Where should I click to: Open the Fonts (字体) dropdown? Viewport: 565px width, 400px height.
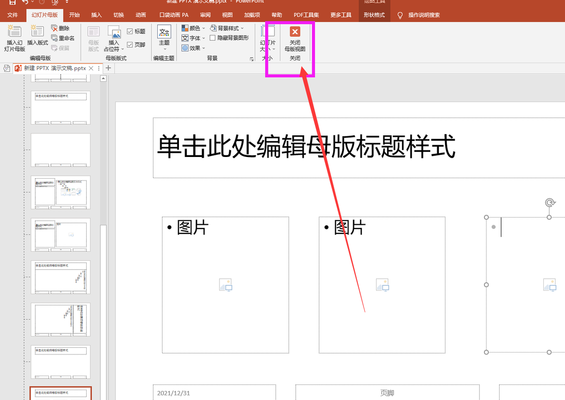(x=194, y=38)
